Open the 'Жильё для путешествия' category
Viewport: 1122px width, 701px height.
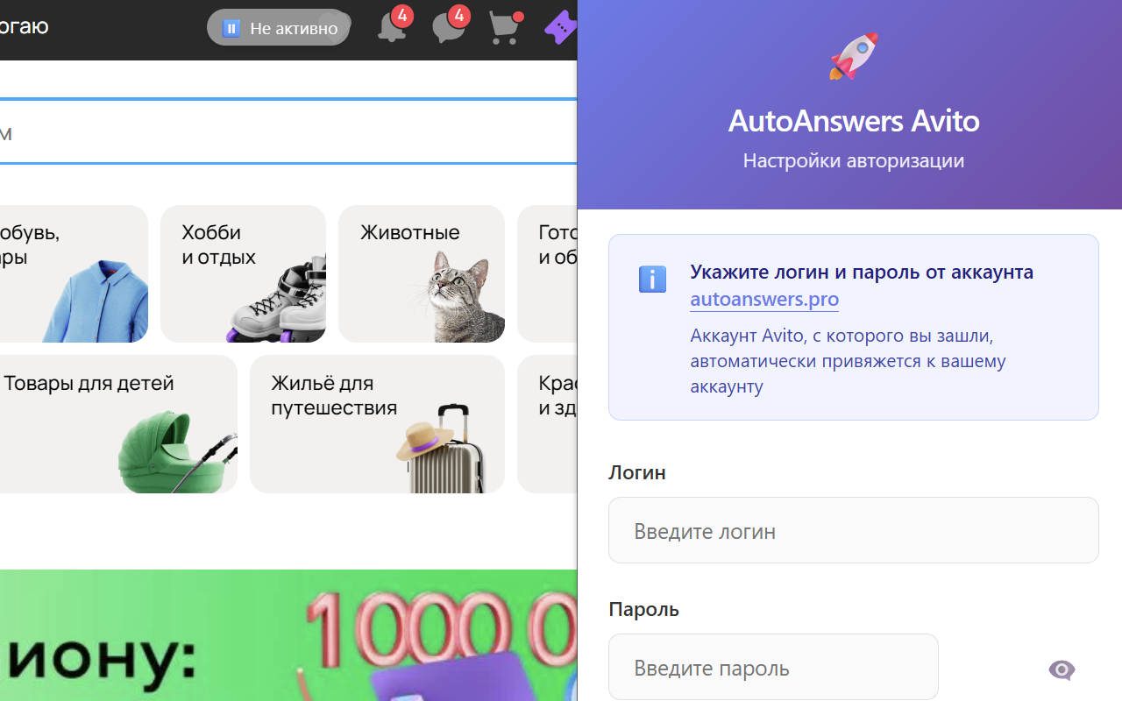[x=377, y=424]
